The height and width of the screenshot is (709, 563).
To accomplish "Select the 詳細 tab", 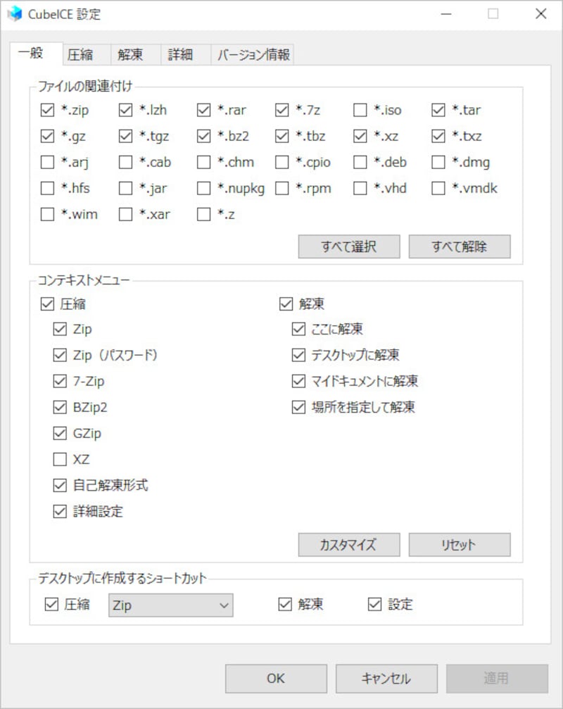I will [179, 55].
